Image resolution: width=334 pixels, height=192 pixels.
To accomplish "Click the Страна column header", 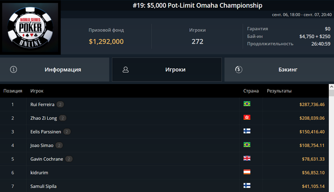I will coord(251,91).
